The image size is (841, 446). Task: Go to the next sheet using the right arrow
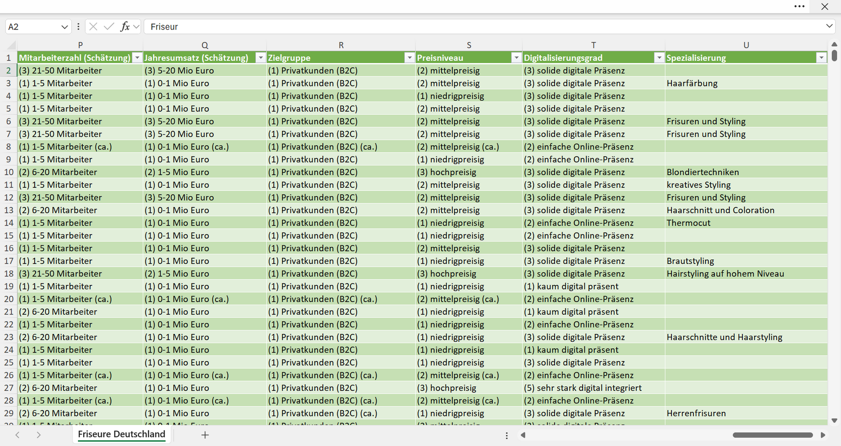(39, 435)
